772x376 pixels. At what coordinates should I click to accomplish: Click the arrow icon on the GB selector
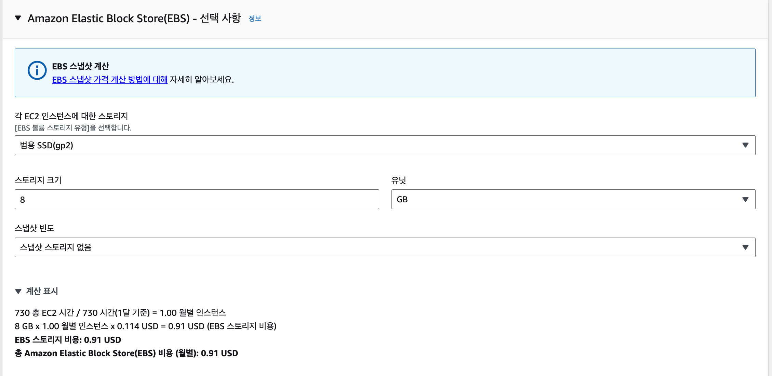pyautogui.click(x=745, y=199)
